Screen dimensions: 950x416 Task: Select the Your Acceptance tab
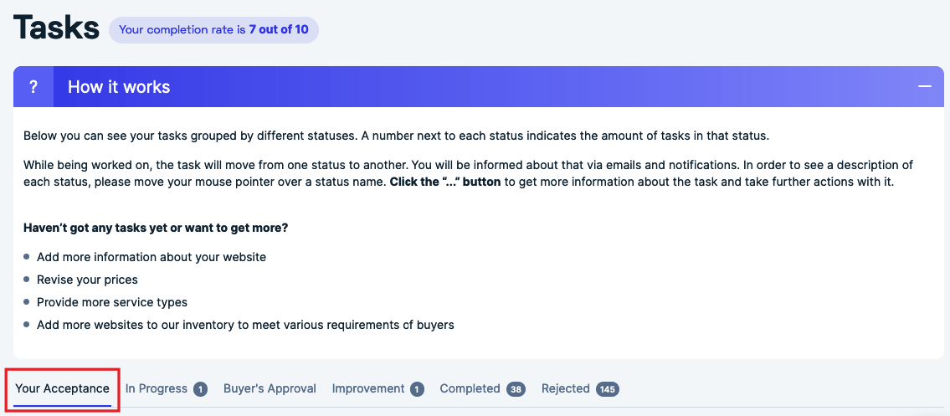click(63, 388)
